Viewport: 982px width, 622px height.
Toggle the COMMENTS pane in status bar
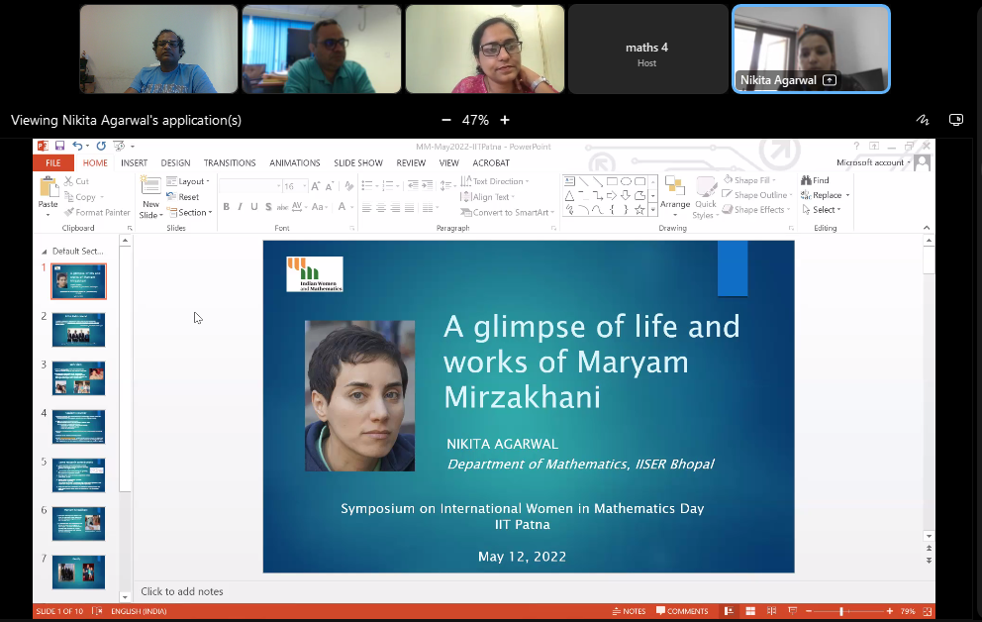pos(682,611)
